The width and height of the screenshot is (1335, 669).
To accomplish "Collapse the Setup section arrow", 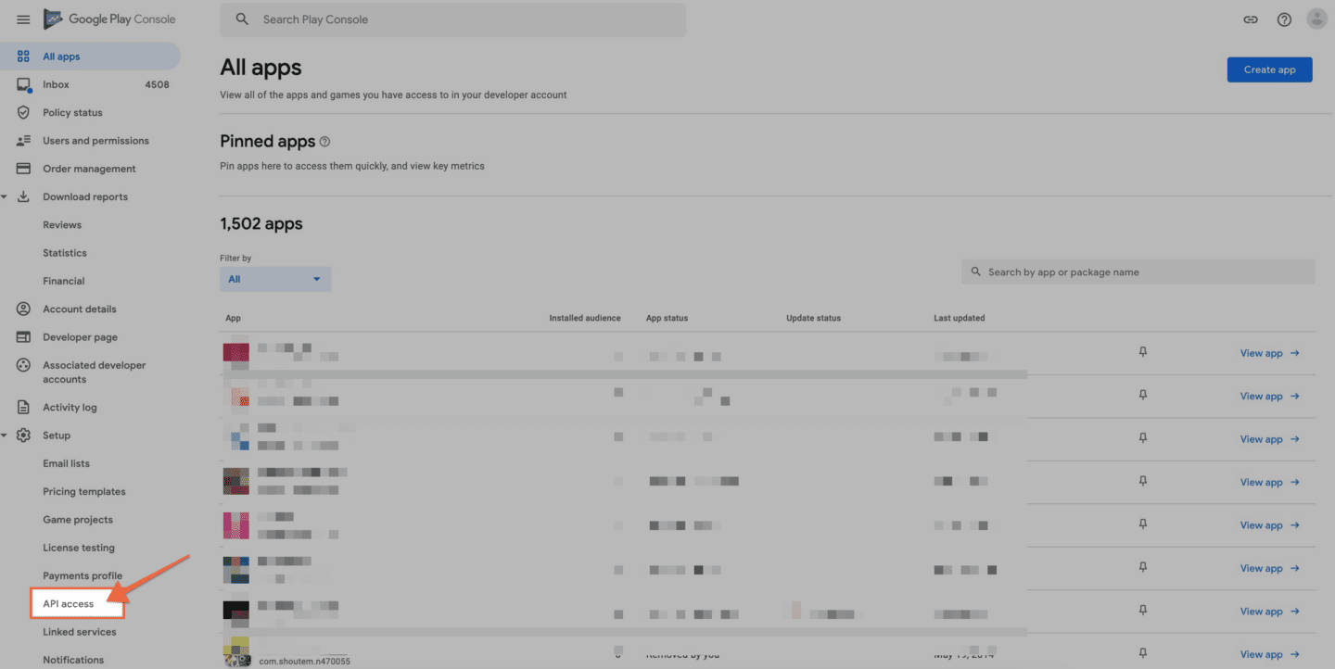I will tap(5, 435).
